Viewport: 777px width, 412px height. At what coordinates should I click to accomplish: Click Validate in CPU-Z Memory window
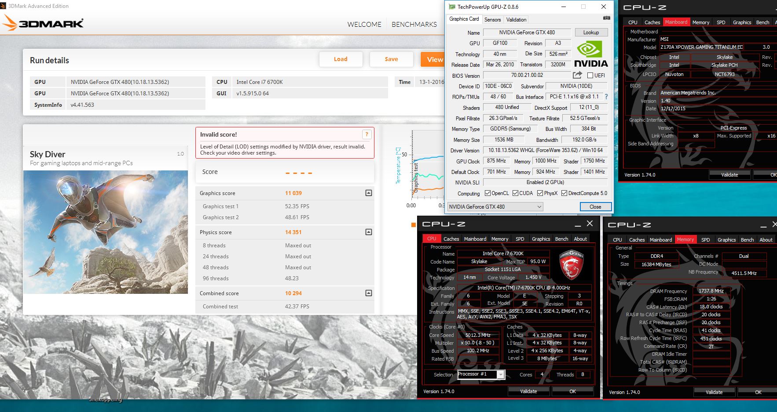714,392
